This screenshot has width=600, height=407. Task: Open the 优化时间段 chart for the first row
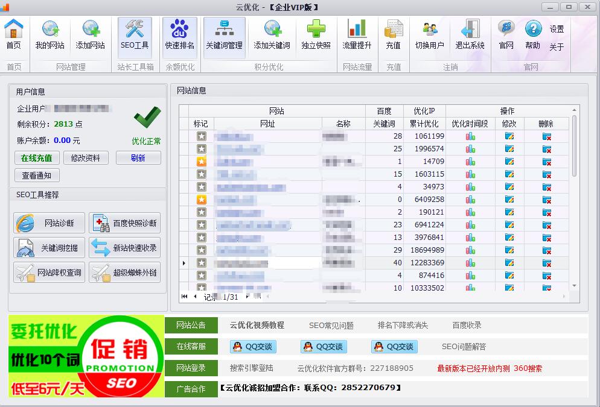[x=470, y=136]
